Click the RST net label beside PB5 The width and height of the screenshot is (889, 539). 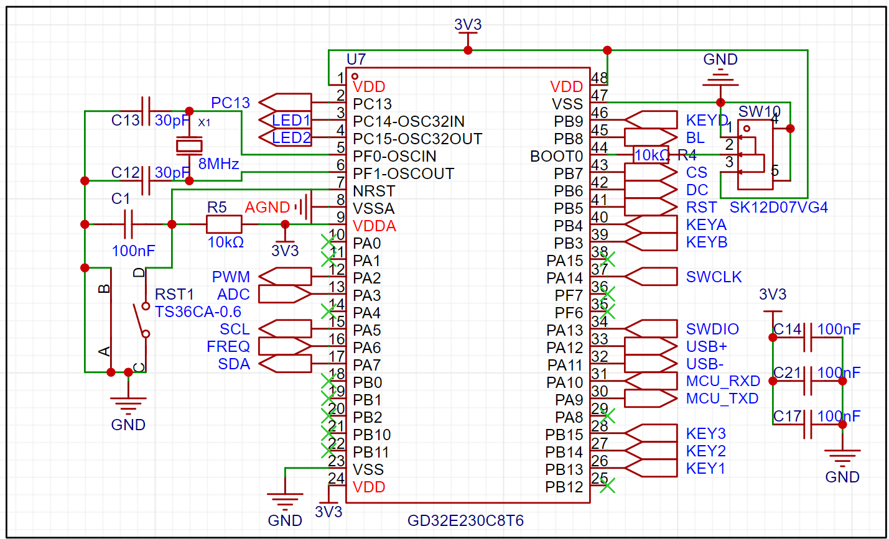pyautogui.click(x=702, y=207)
